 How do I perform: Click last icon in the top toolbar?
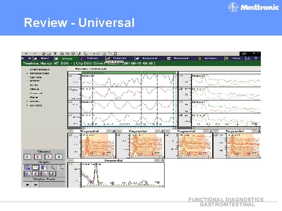coord(116,54)
